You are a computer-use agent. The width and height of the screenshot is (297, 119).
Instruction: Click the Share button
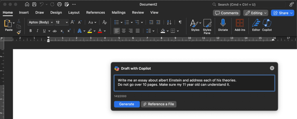(x=282, y=13)
